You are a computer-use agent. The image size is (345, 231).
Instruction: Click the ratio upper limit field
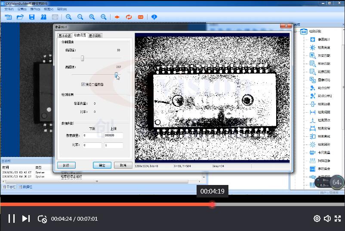coord(114,145)
